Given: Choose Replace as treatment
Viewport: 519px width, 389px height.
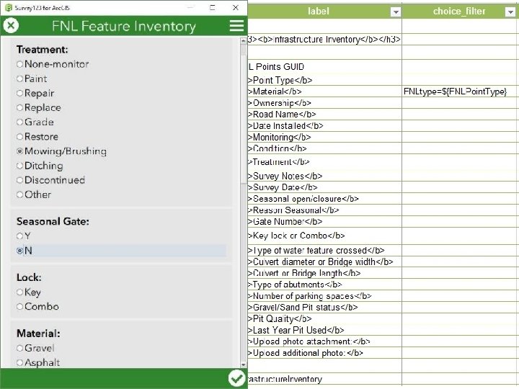Looking at the screenshot, I should [39, 108].
